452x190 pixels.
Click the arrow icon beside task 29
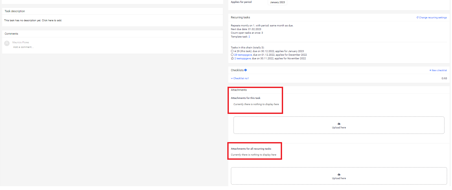235,51
